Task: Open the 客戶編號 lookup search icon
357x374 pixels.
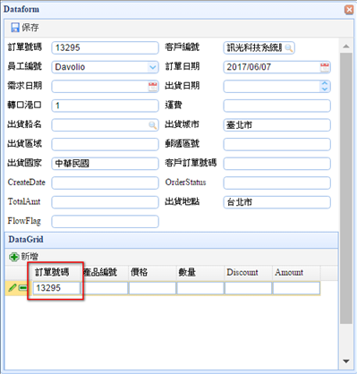Action: click(288, 47)
